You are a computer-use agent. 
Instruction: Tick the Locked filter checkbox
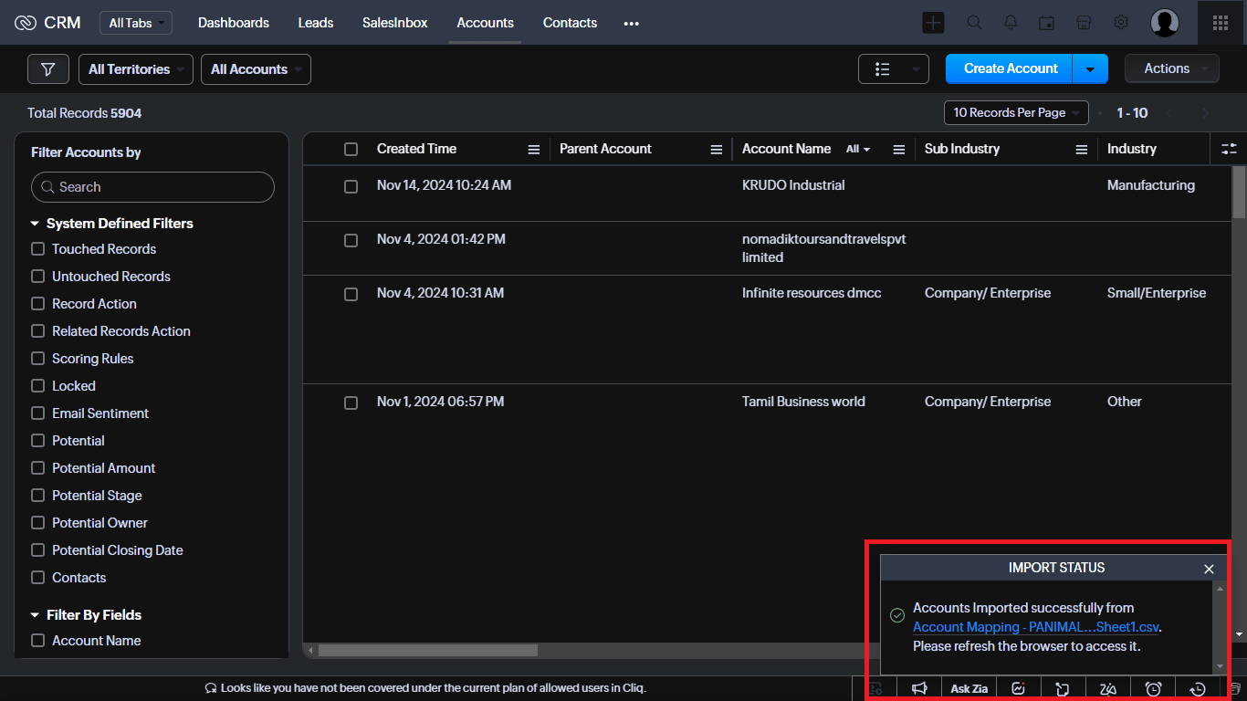(37, 386)
